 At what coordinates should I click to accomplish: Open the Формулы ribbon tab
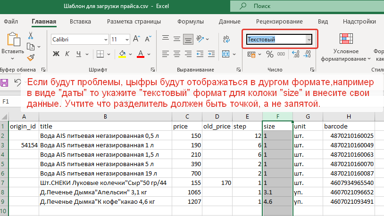pyautogui.click(x=190, y=22)
